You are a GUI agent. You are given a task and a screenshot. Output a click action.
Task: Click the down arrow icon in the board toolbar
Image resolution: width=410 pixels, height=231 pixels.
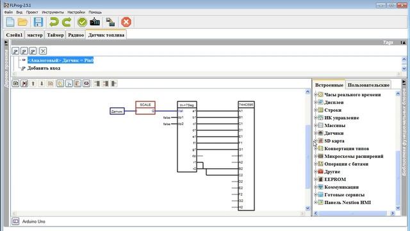pos(42,83)
